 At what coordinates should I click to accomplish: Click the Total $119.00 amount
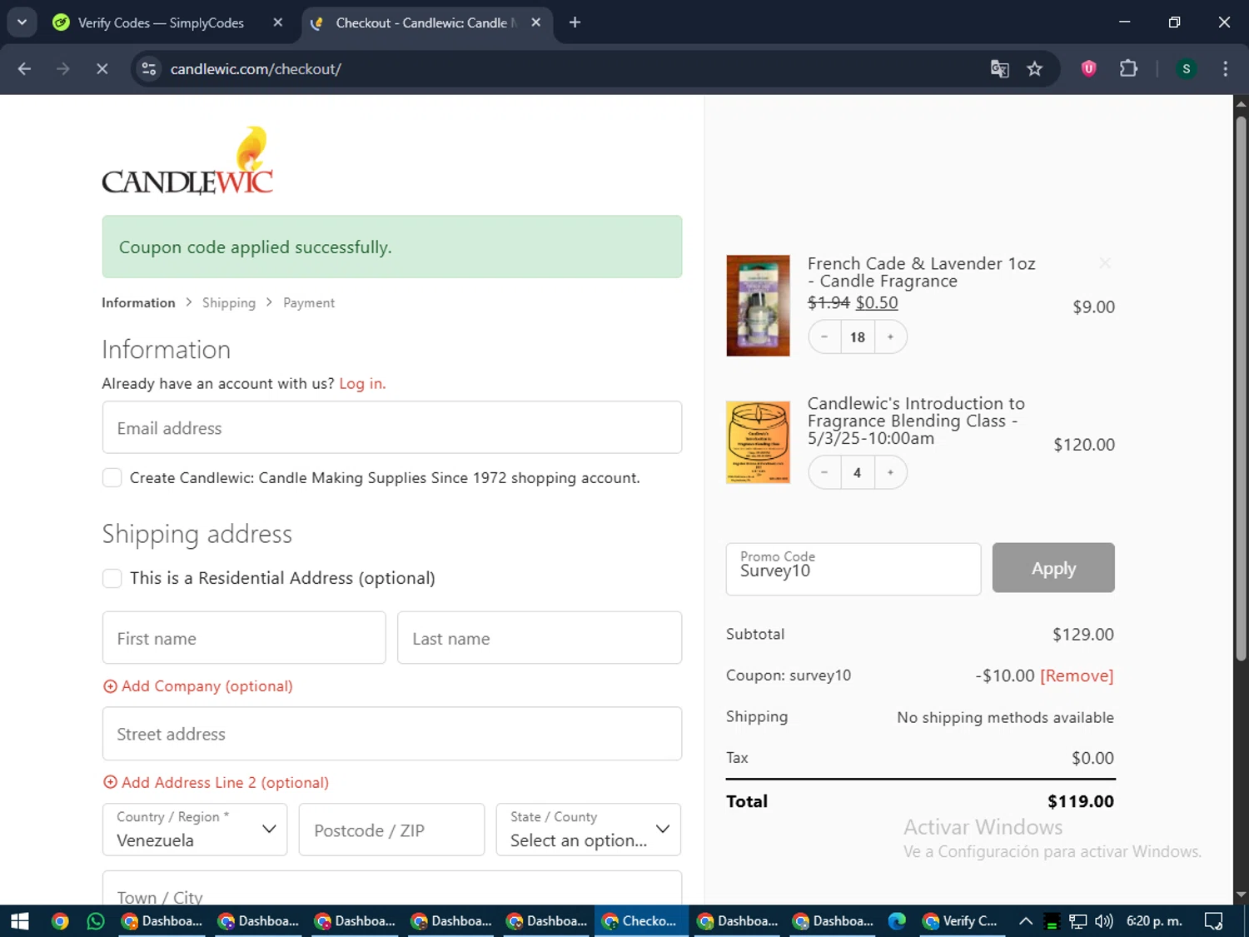click(1081, 801)
